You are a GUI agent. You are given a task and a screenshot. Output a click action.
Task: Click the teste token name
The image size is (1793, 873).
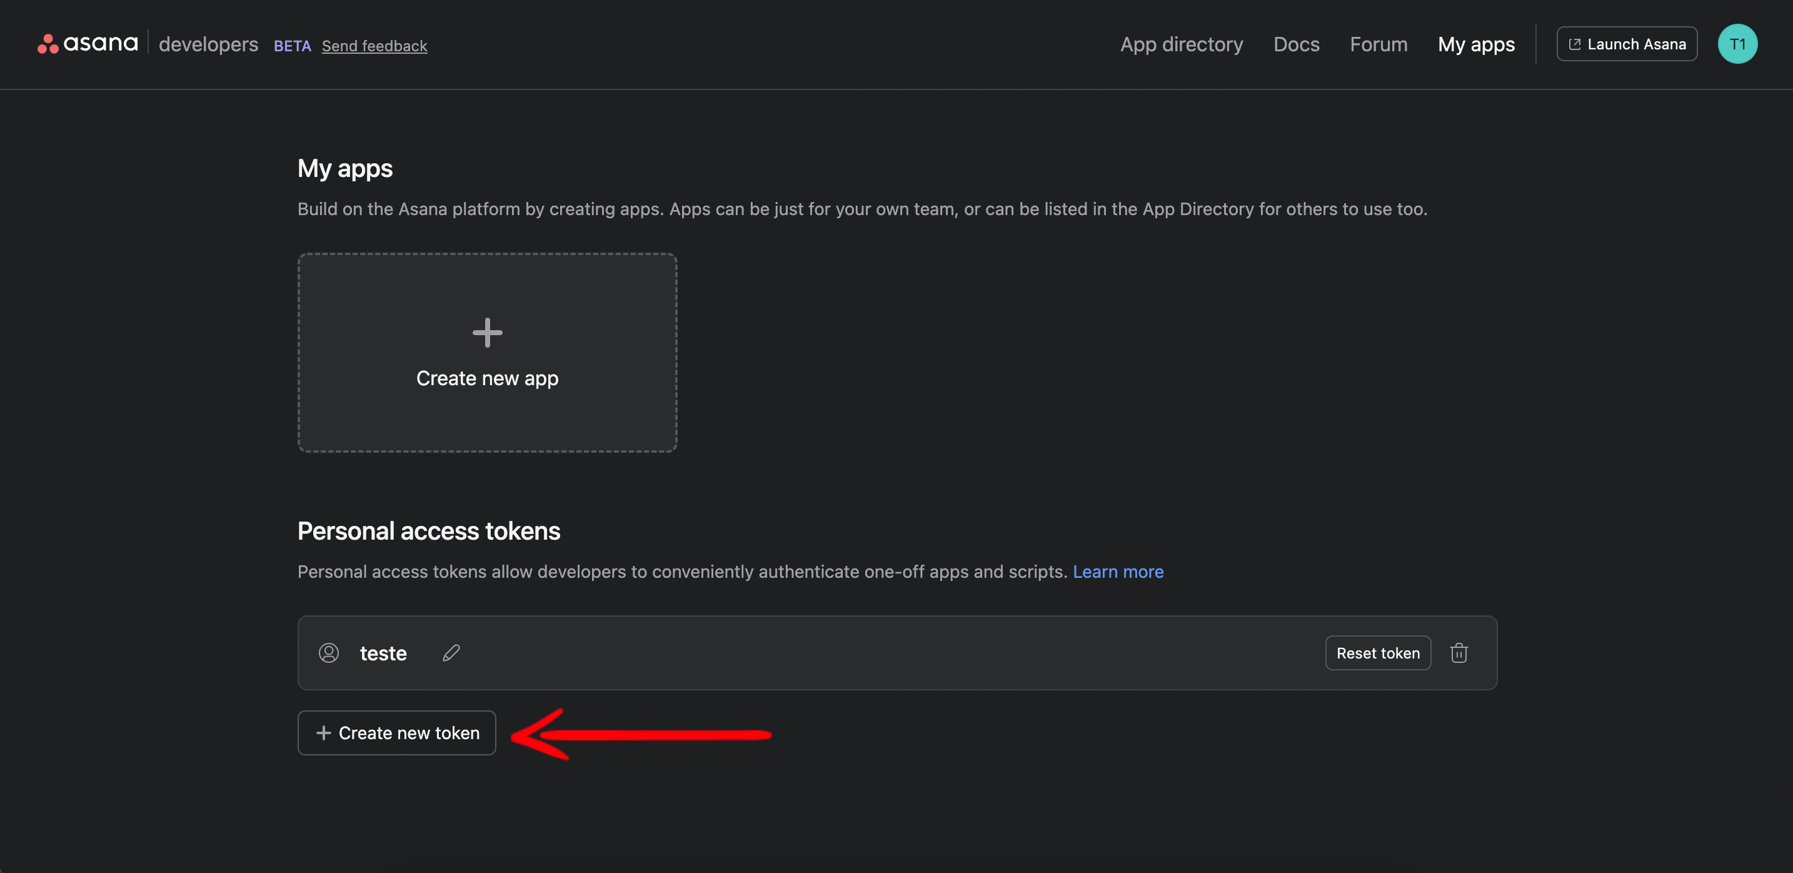[383, 653]
